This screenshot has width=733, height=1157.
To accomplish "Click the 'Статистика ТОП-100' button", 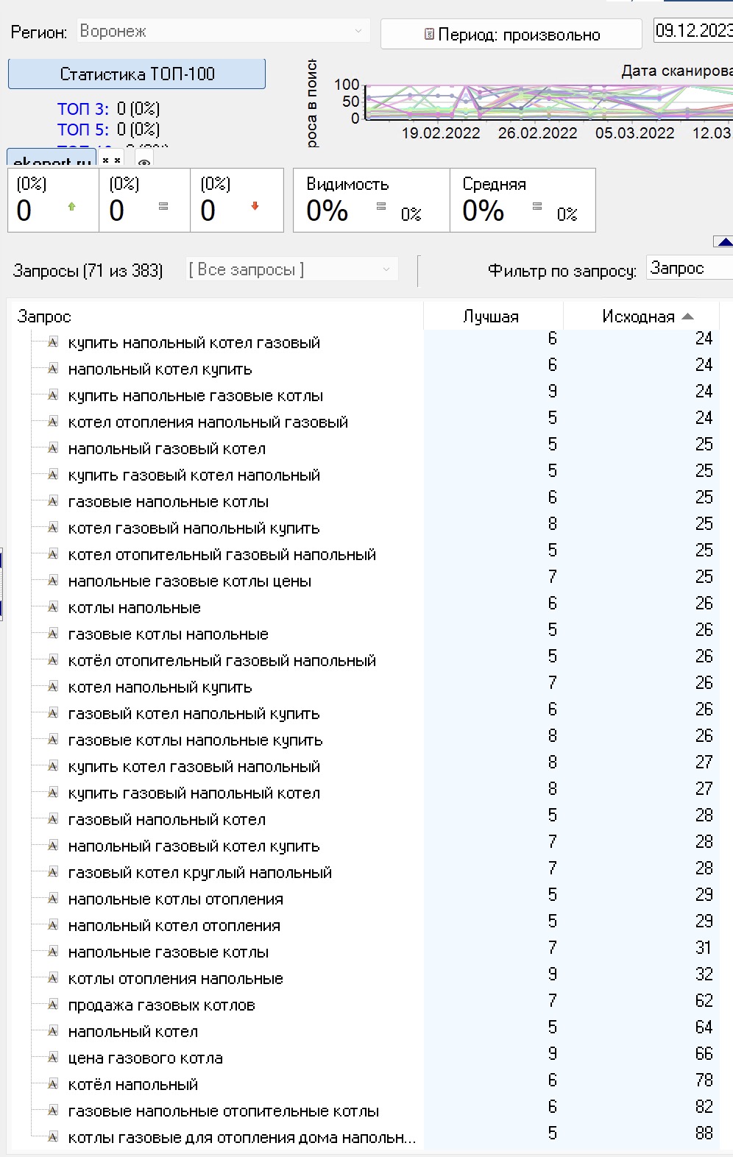I will pyautogui.click(x=137, y=74).
